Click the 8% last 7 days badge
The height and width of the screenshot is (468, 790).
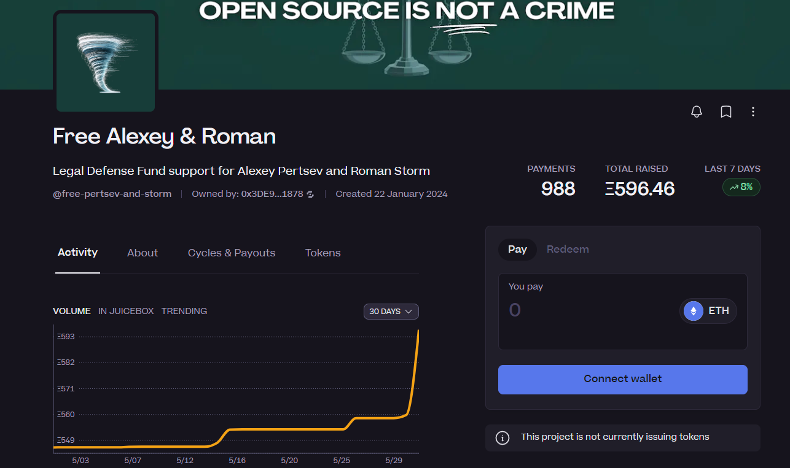point(741,187)
